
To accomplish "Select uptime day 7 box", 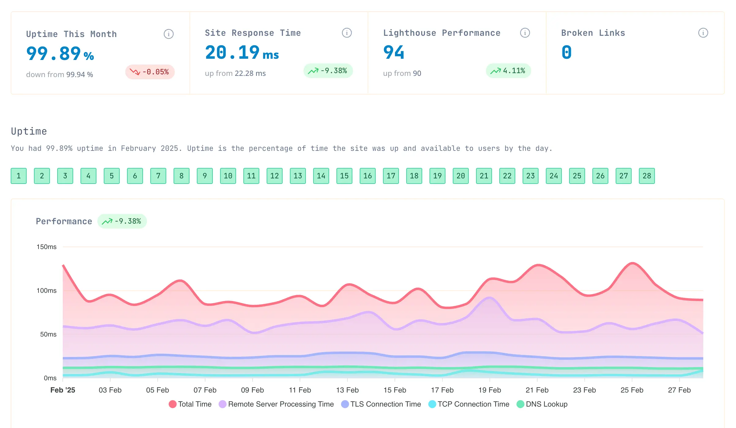I will 158,176.
